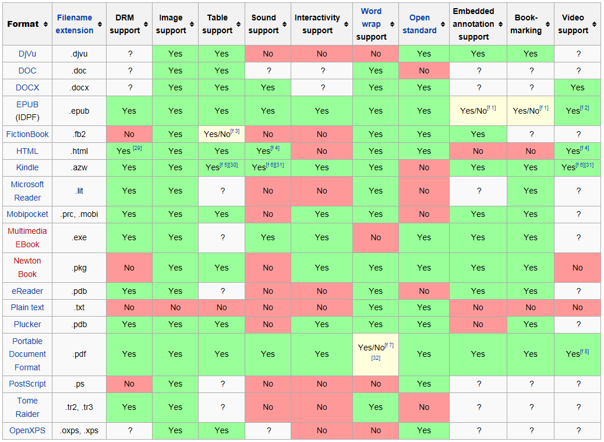
Task: Open the Word wrap header link
Action: [371, 17]
